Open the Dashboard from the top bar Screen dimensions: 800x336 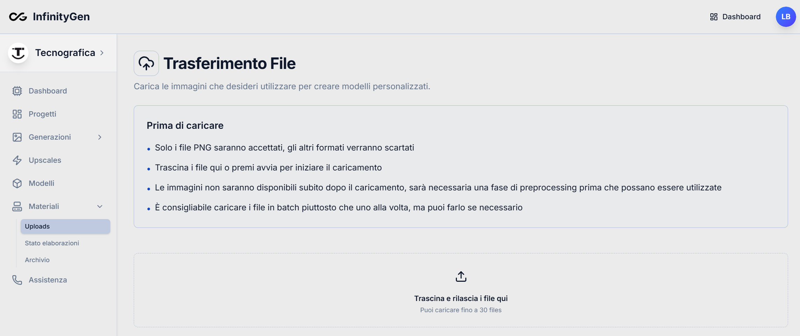point(741,16)
